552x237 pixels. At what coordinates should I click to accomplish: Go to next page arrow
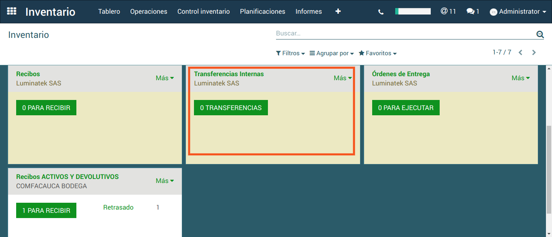coord(534,52)
